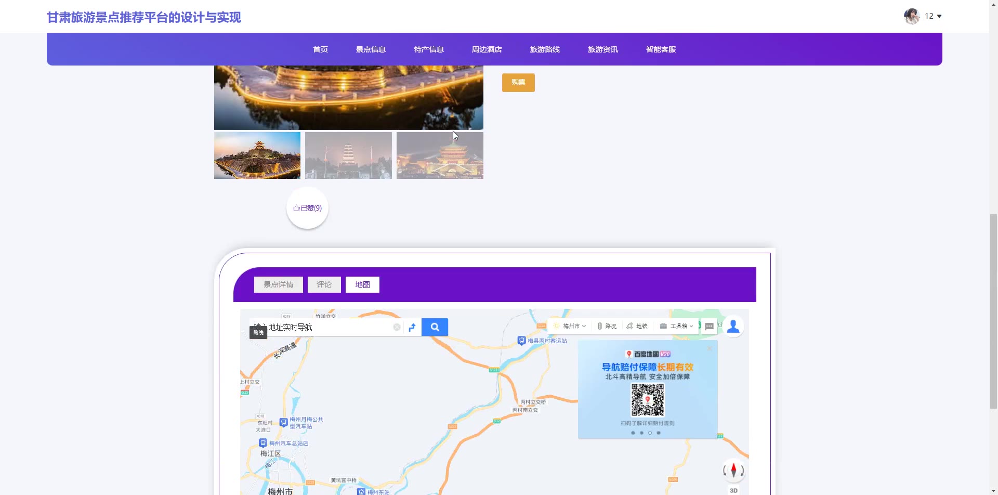Screen dimensions: 998x495
Task: Open 特产信息 in the navigation bar
Action: [x=429, y=49]
